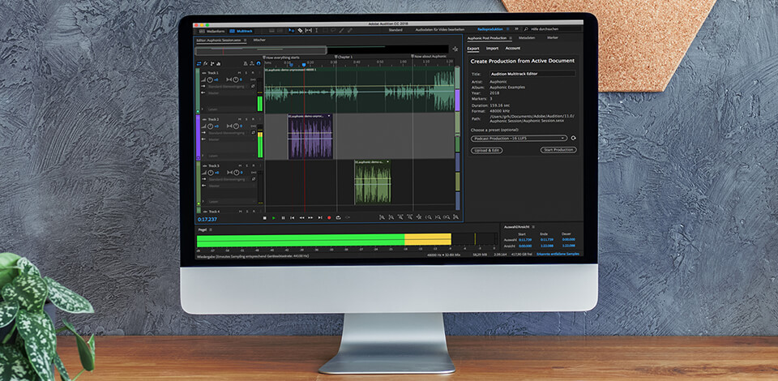Screen dimensions: 778x381
Task: Click the refresh icon next to the preset dropdown
Action: (574, 138)
